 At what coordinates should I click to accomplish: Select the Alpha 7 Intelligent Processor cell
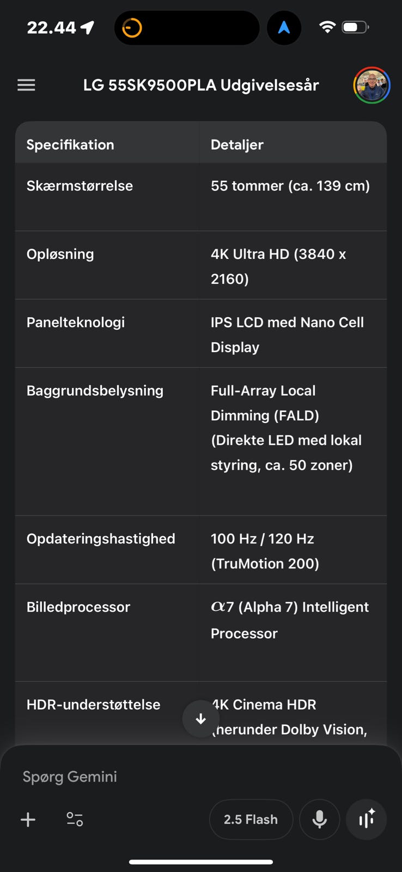coord(289,620)
